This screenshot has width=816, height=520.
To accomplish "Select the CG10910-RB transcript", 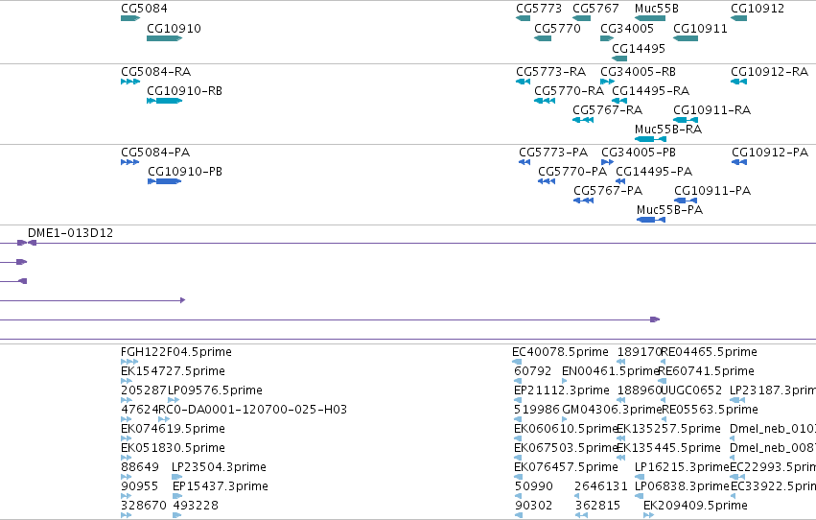I will 165,101.
